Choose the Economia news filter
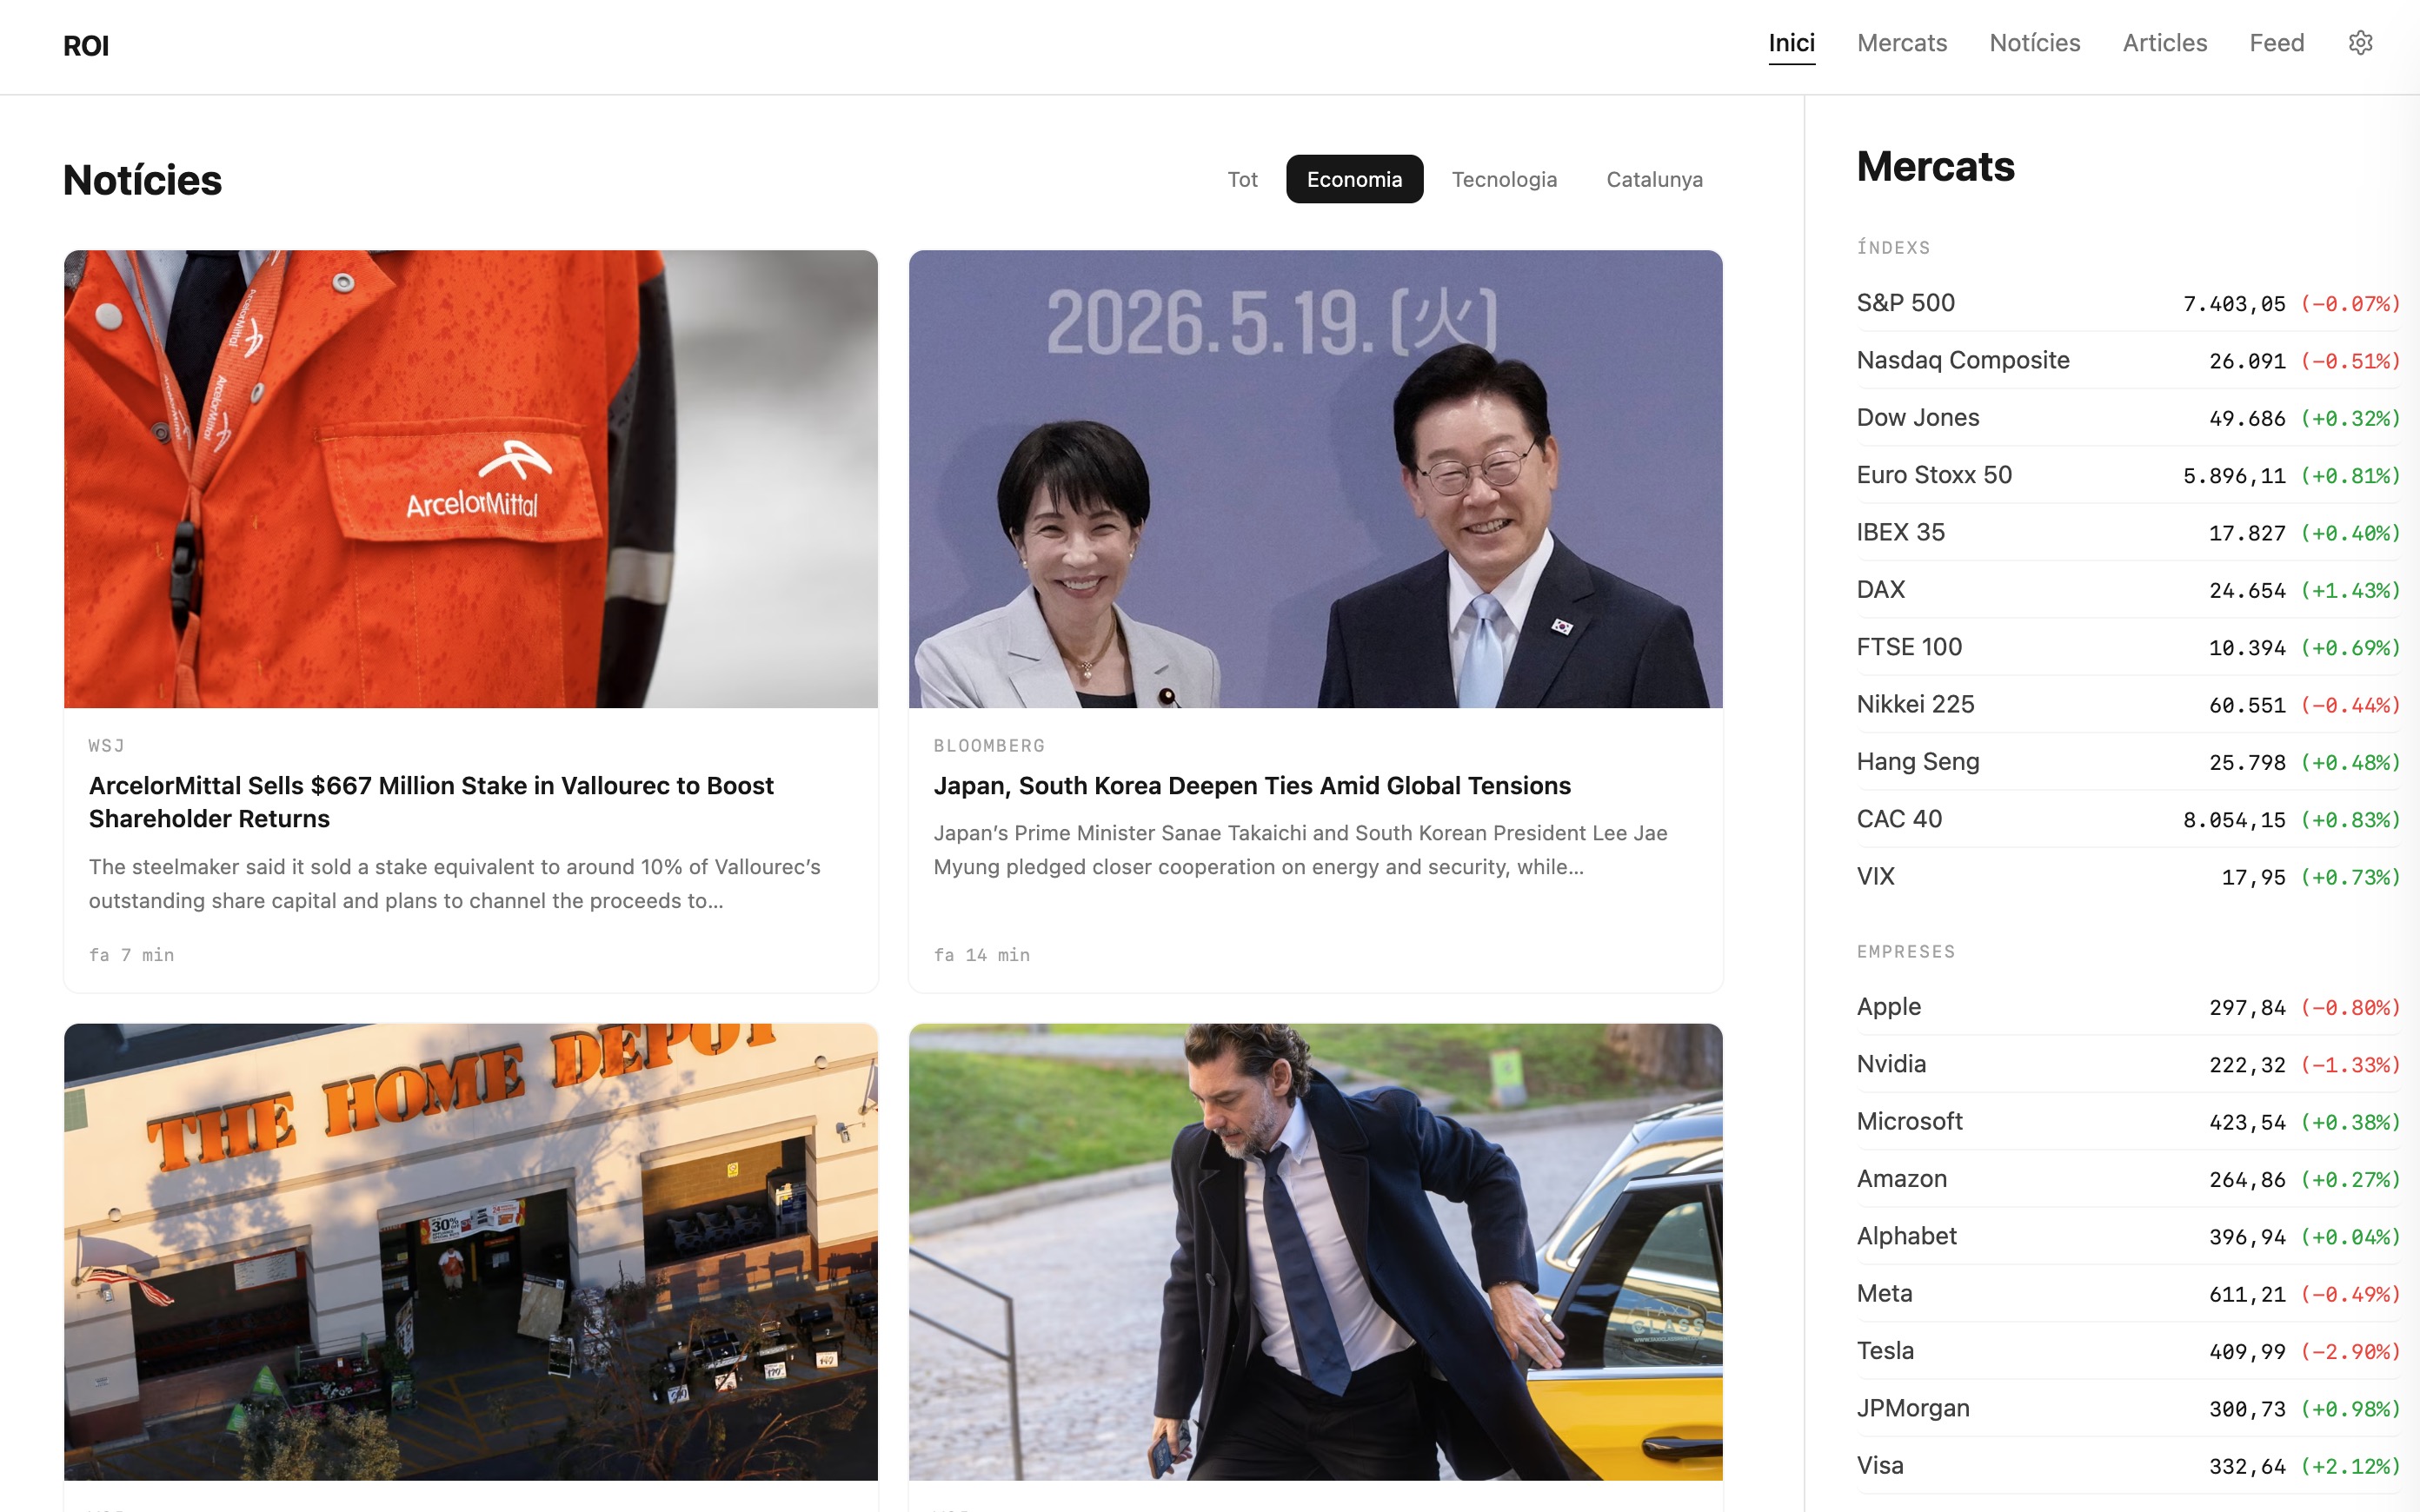The image size is (2420, 1512). [1354, 179]
